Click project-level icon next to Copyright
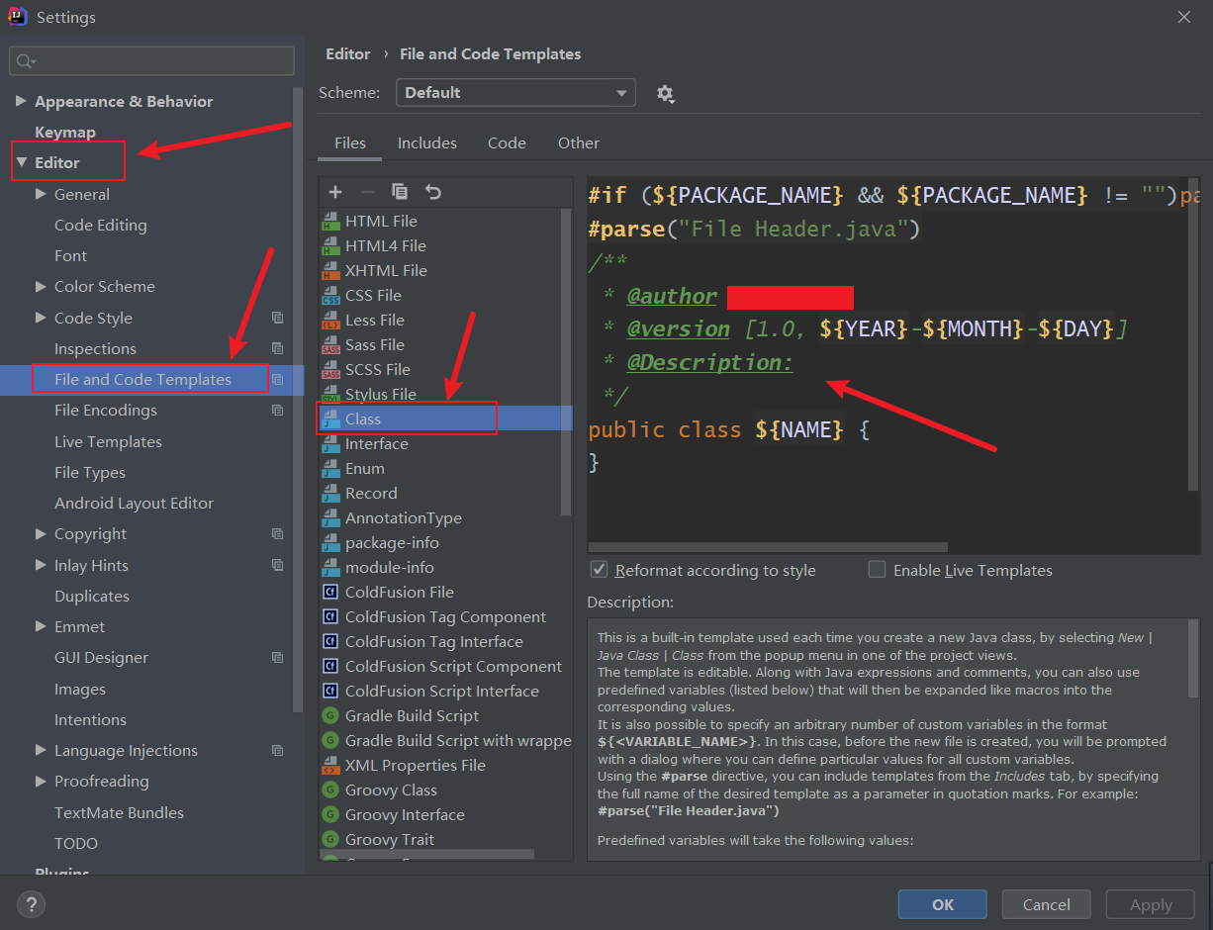 tap(277, 533)
